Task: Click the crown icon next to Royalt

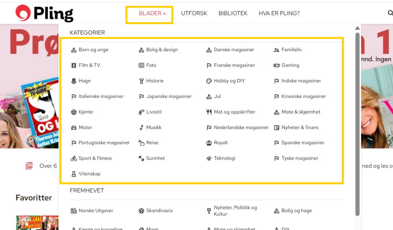Action: 209,143
